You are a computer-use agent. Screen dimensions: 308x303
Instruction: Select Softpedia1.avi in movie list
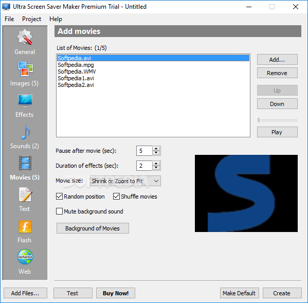click(153, 78)
